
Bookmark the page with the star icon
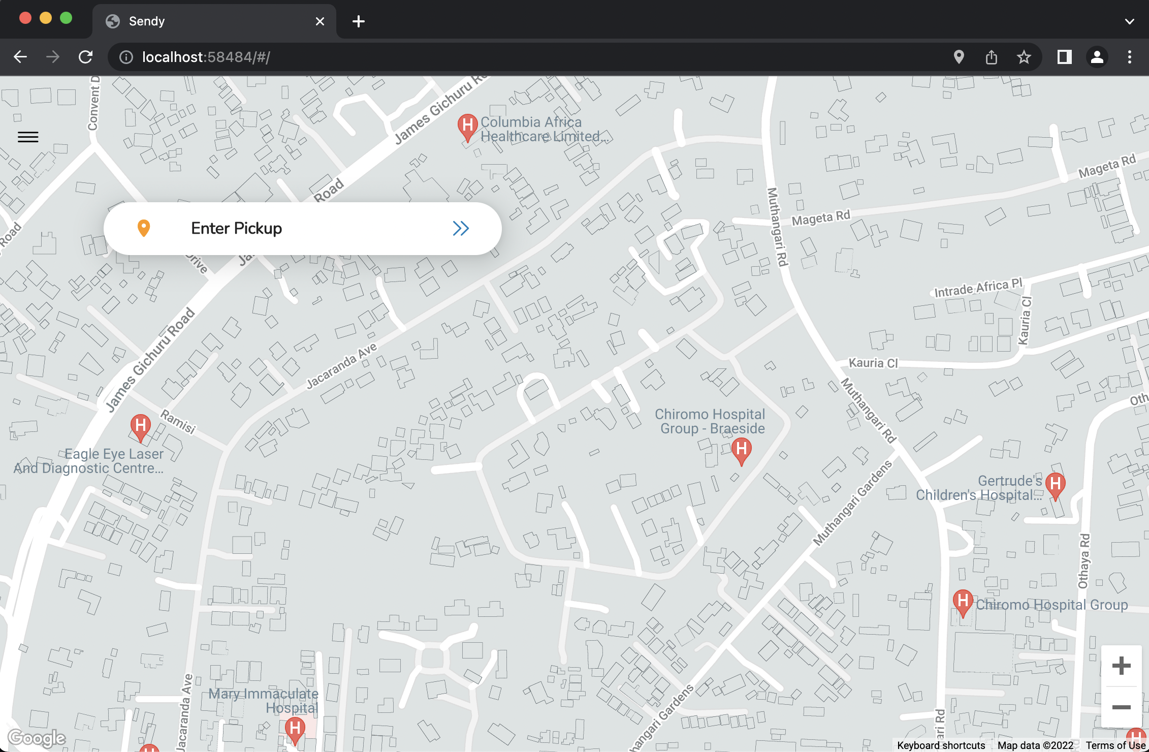click(1024, 57)
